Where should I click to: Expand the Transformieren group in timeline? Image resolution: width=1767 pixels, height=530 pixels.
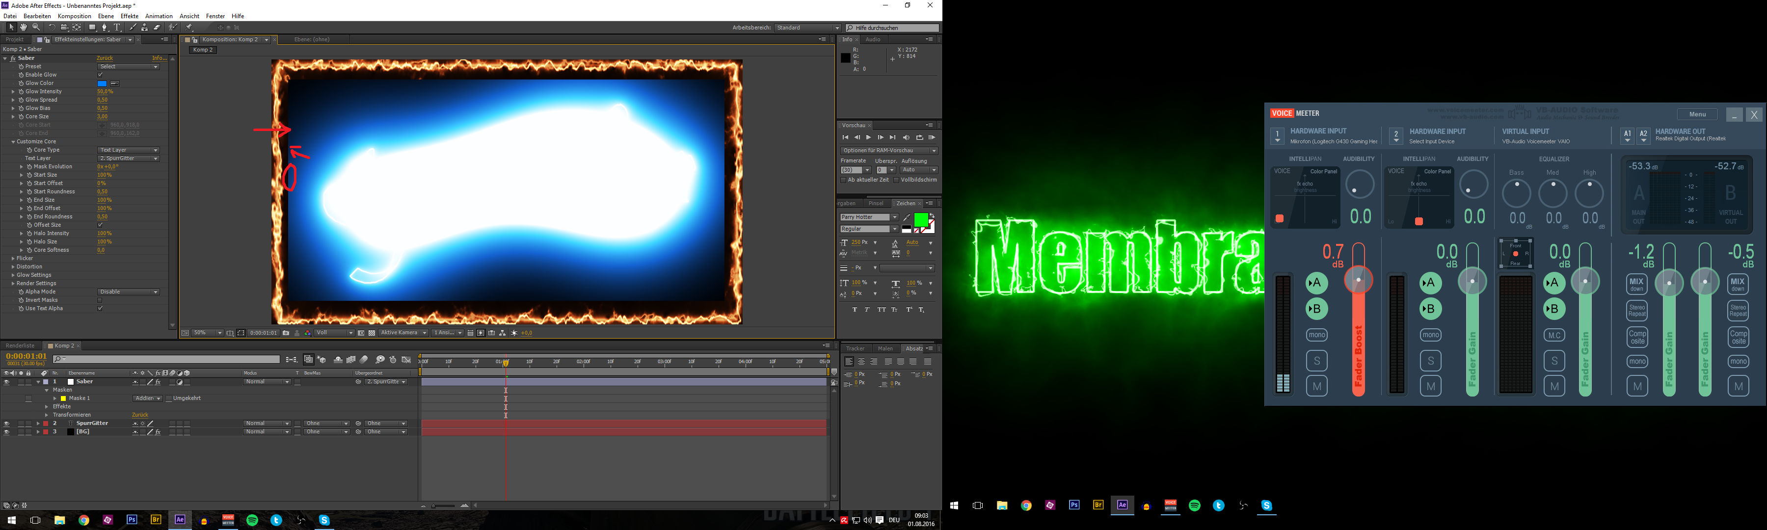[x=47, y=416]
